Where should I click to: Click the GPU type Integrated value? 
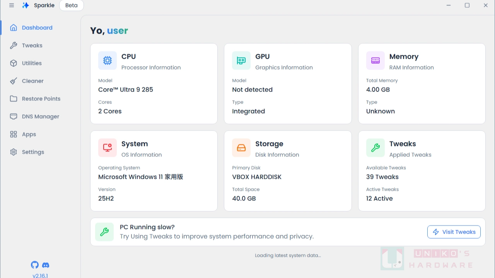coord(248,111)
